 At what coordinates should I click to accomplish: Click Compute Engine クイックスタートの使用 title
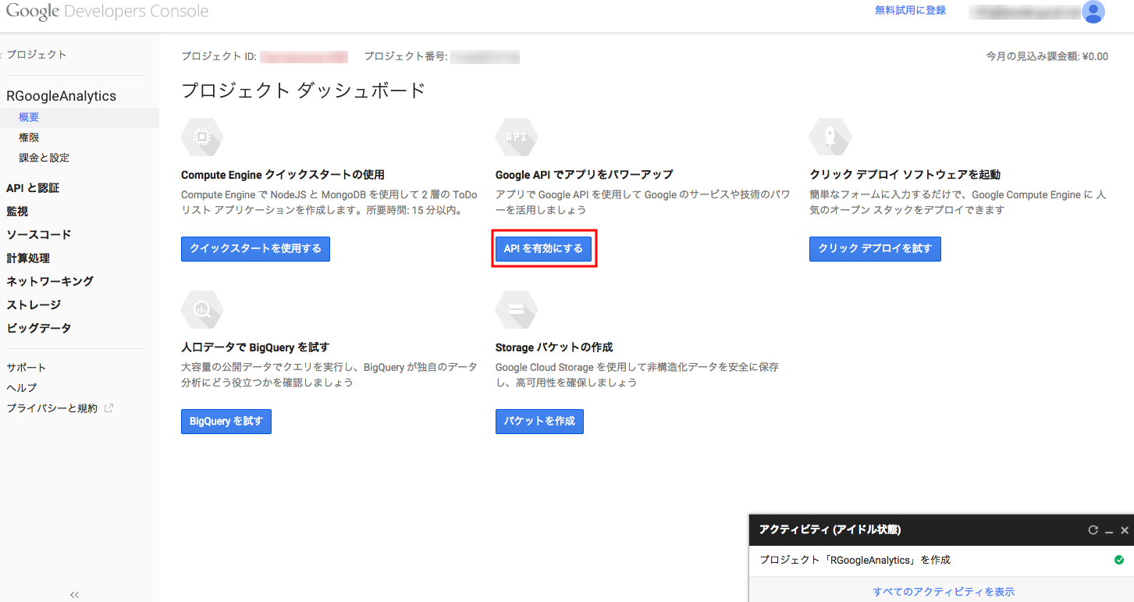tap(283, 175)
